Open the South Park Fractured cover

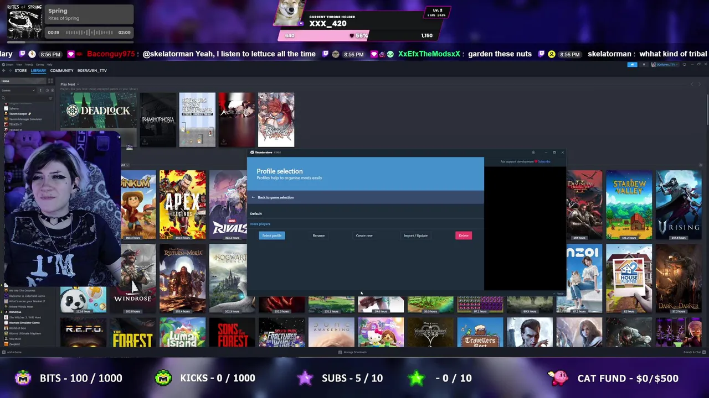(281, 332)
